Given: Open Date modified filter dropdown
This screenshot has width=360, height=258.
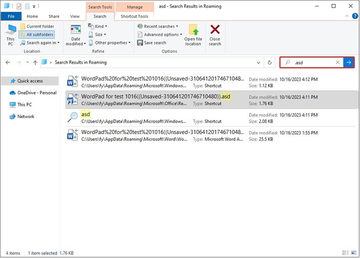Looking at the screenshot, I should (75, 35).
